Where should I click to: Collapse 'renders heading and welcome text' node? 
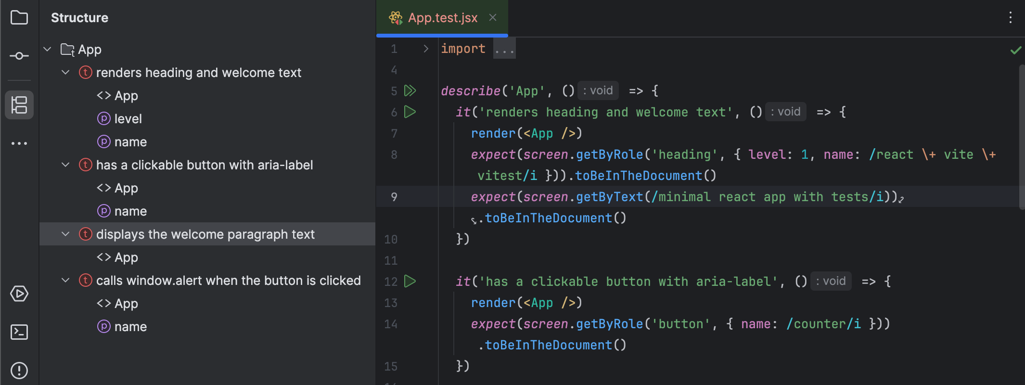65,72
